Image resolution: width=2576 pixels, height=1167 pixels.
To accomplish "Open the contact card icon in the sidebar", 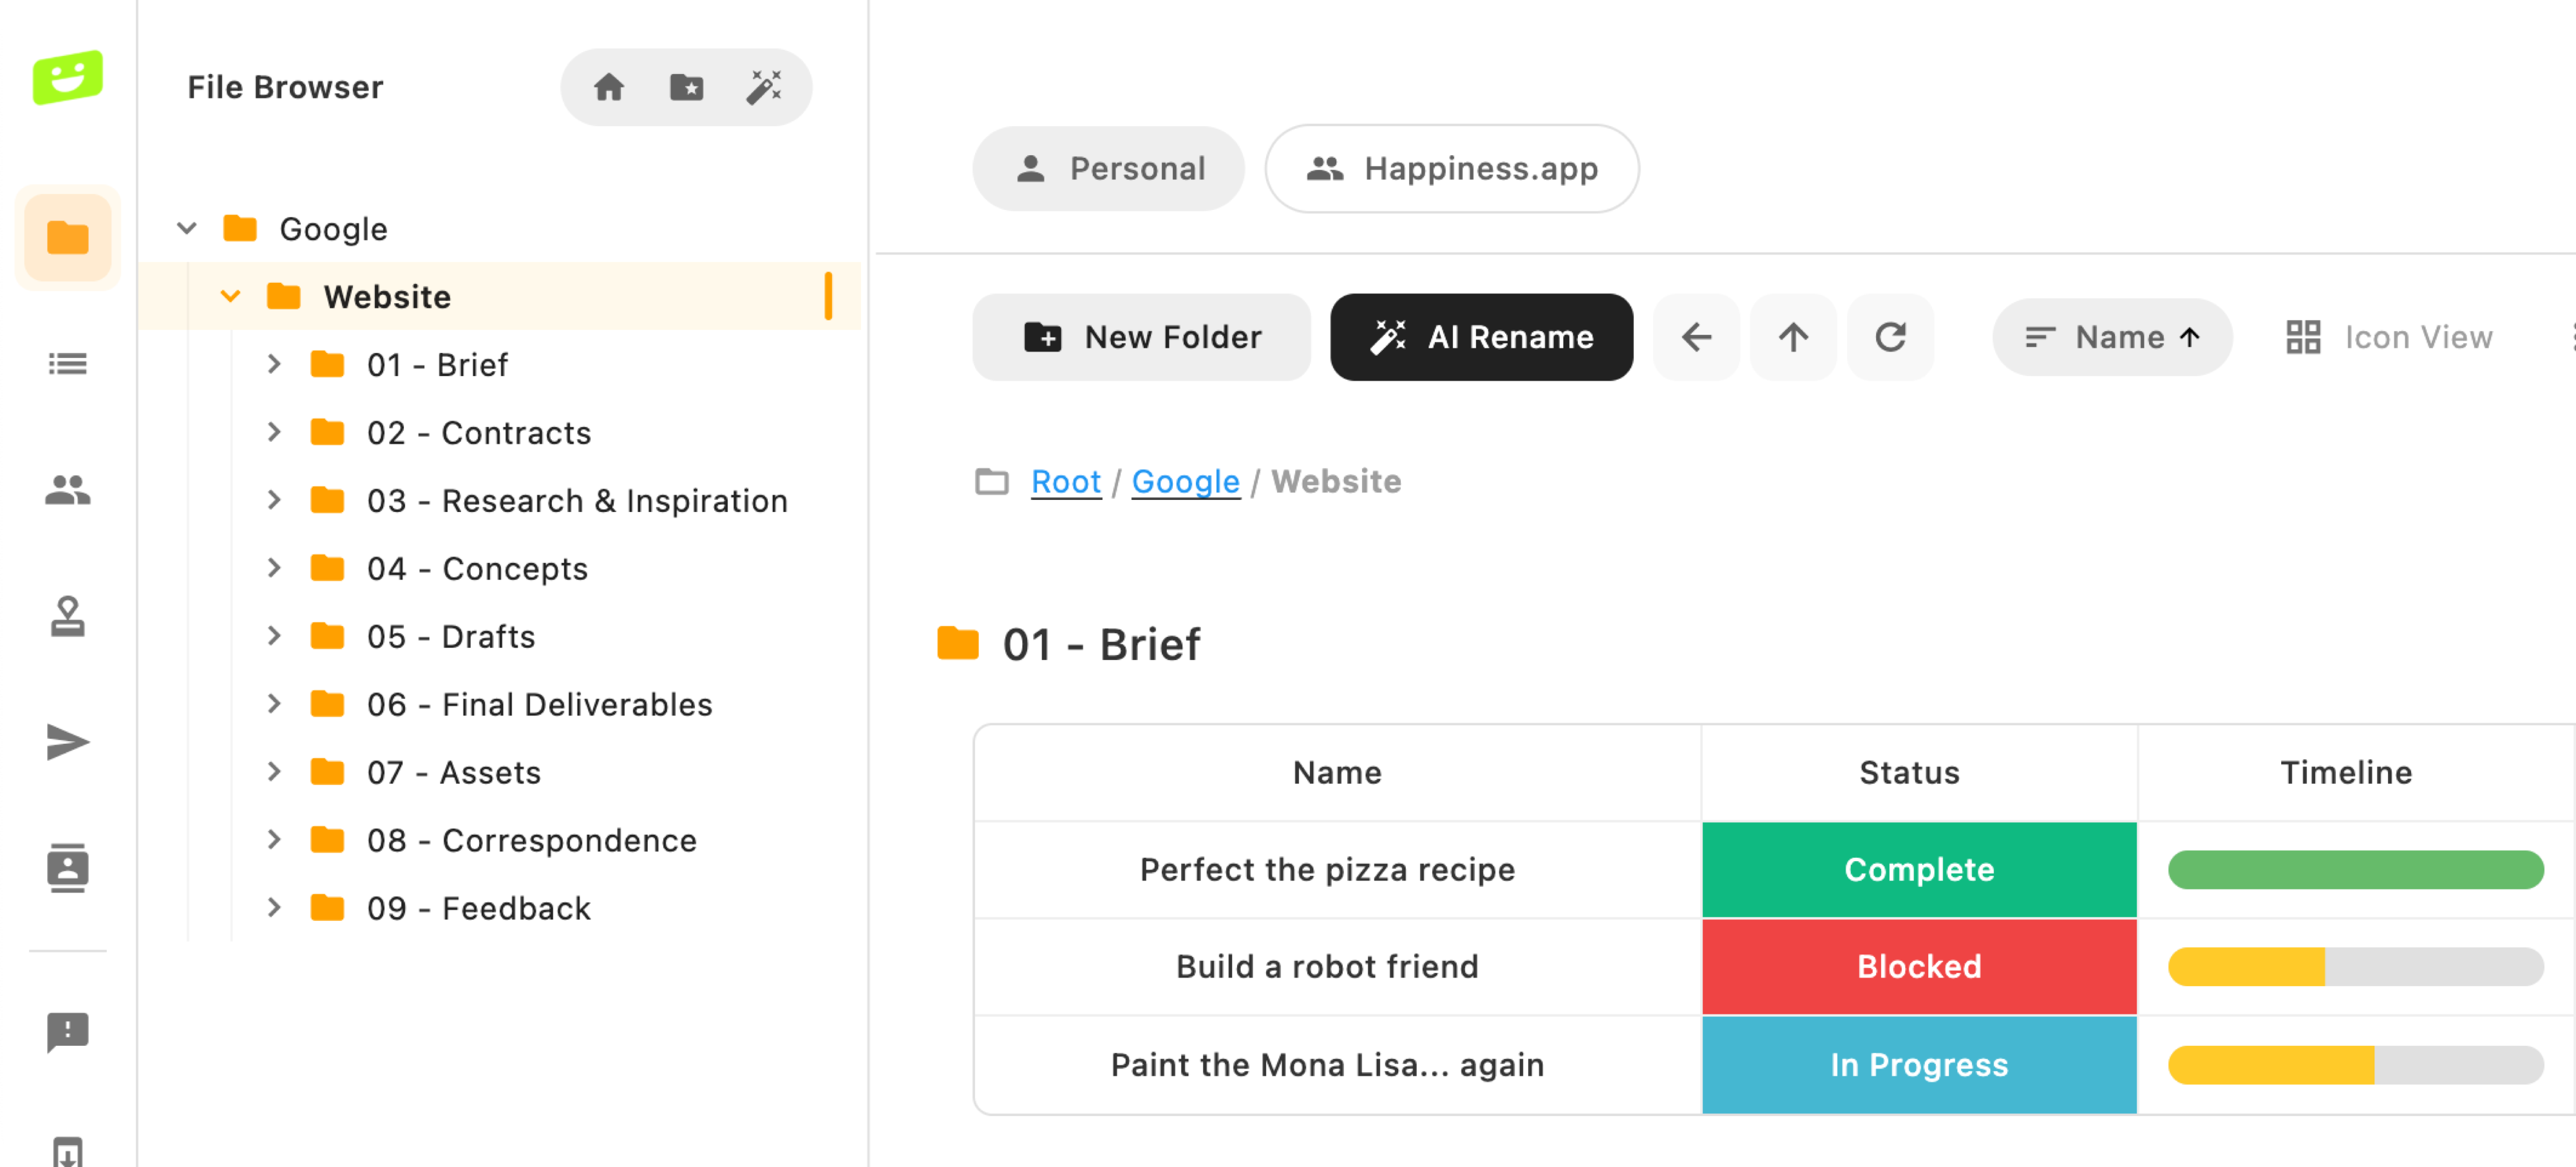I will click(x=67, y=868).
